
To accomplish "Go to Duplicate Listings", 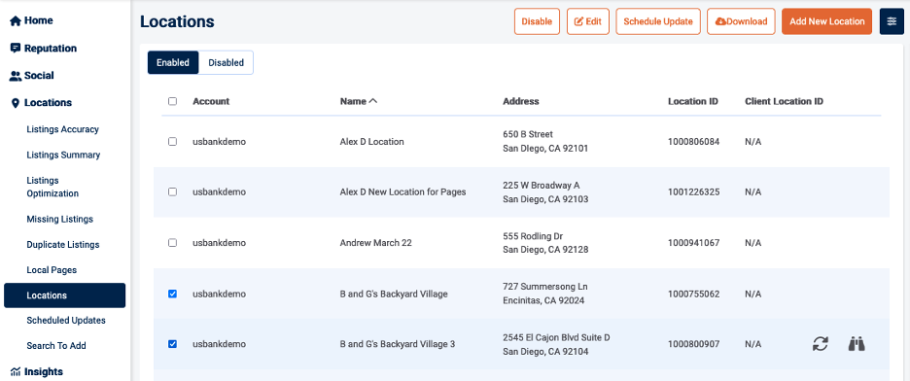I will pyautogui.click(x=62, y=245).
